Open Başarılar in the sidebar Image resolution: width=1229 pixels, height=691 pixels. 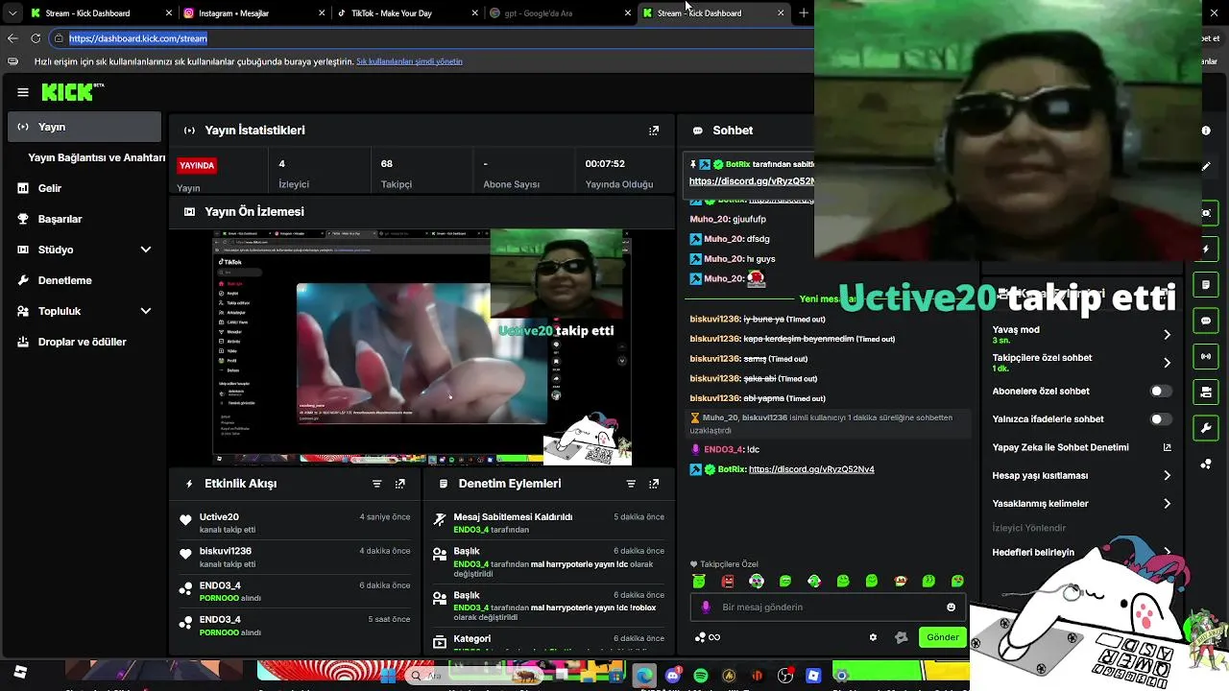tap(84, 219)
